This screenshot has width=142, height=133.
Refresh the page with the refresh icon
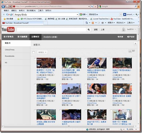tap(92, 6)
